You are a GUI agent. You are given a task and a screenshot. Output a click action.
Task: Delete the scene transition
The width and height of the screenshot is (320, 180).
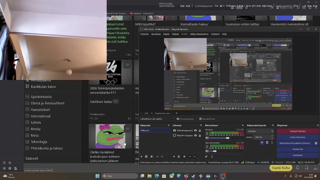[267, 142]
